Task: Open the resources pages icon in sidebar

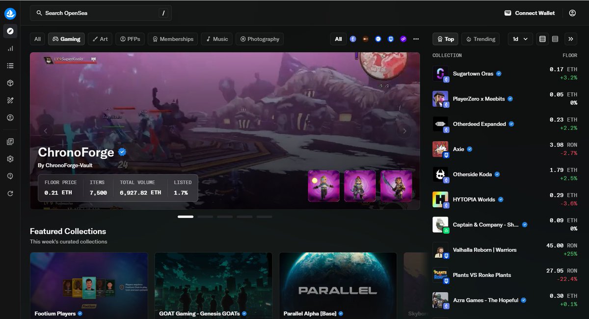Action: point(10,142)
